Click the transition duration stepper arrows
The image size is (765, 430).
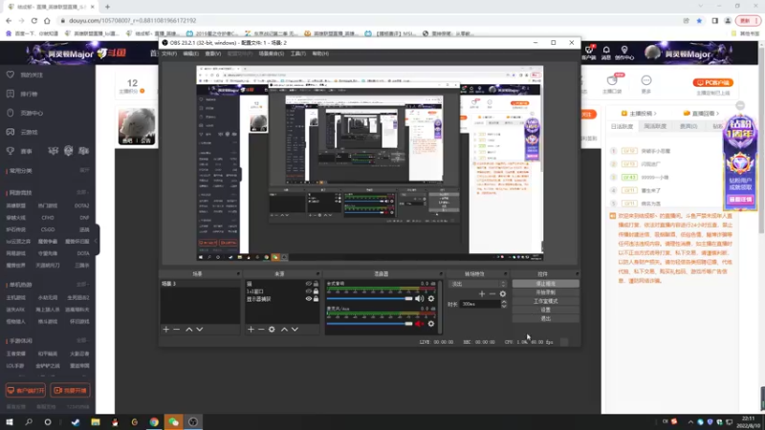click(504, 304)
